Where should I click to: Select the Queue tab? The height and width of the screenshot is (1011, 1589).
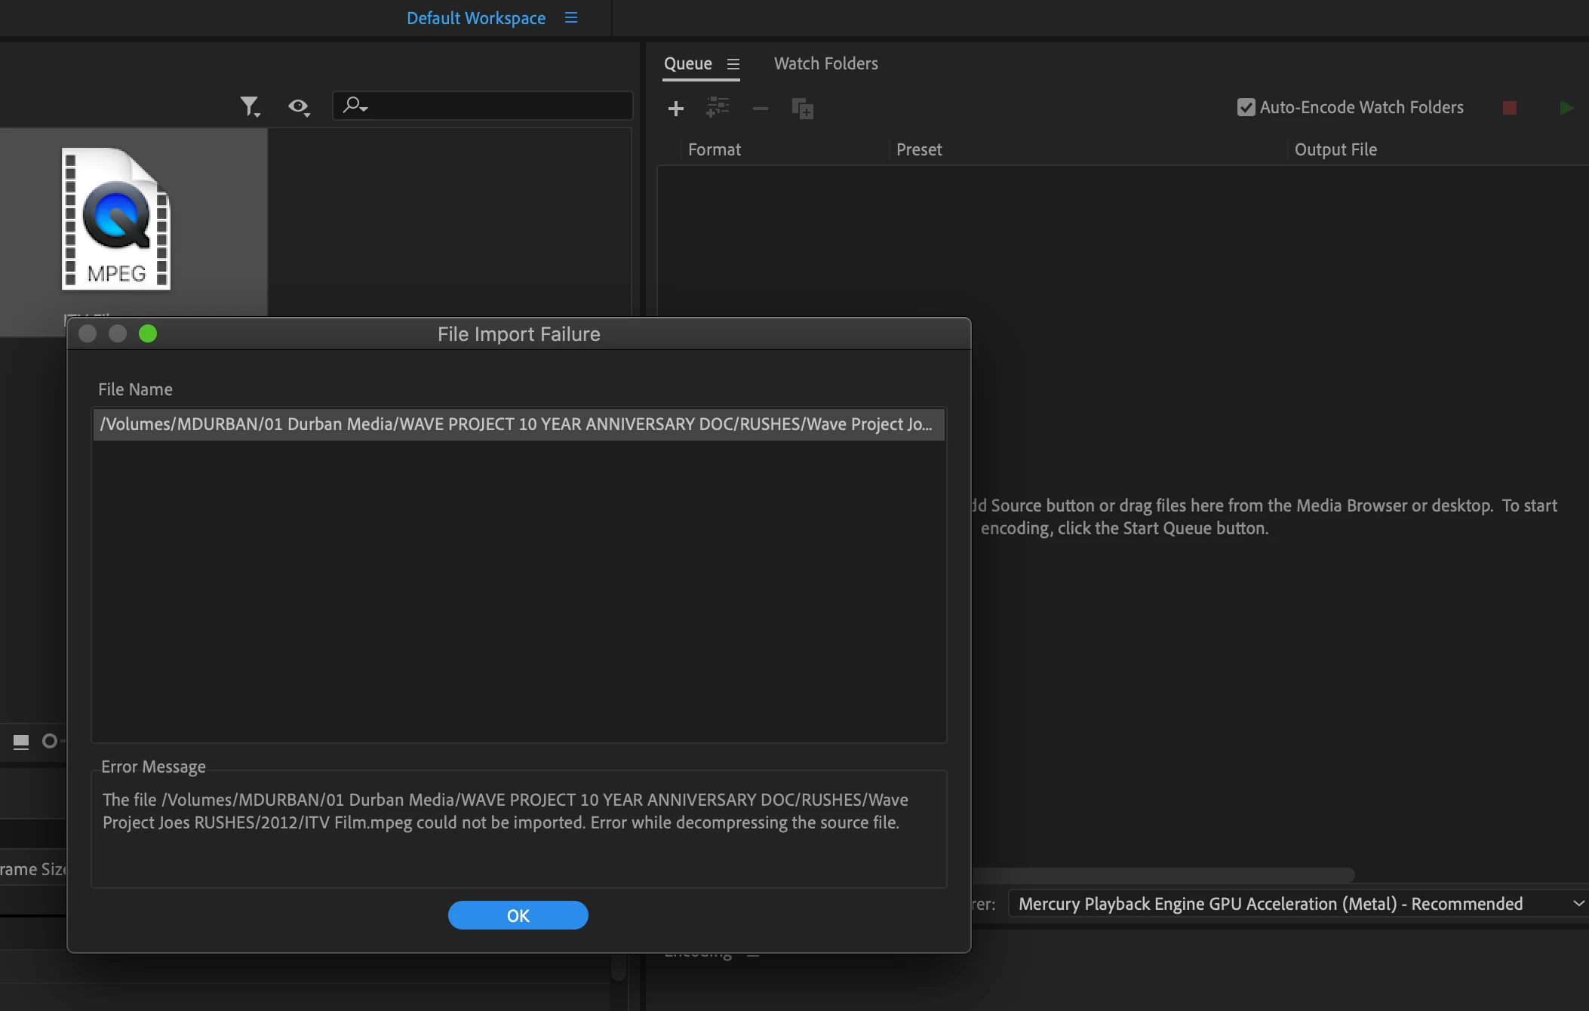coord(687,63)
